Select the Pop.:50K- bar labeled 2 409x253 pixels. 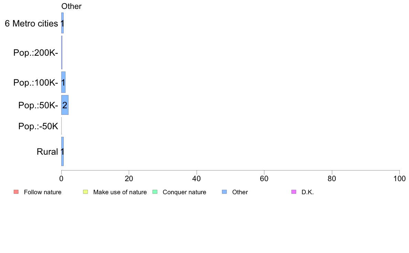(65, 105)
